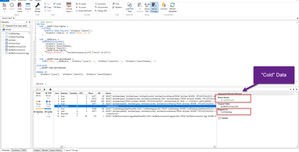The image size is (299, 152).
Task: Switch to the Results tab
Action: coord(45,150)
